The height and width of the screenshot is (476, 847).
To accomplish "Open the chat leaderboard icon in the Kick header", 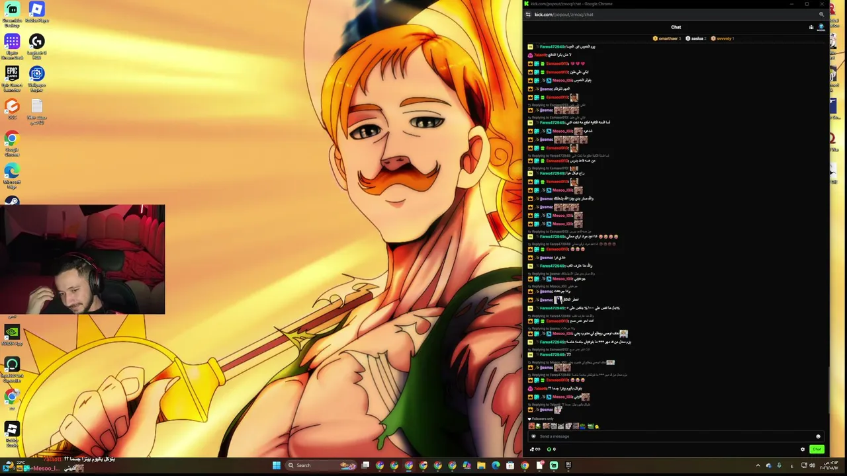I will coord(811,27).
